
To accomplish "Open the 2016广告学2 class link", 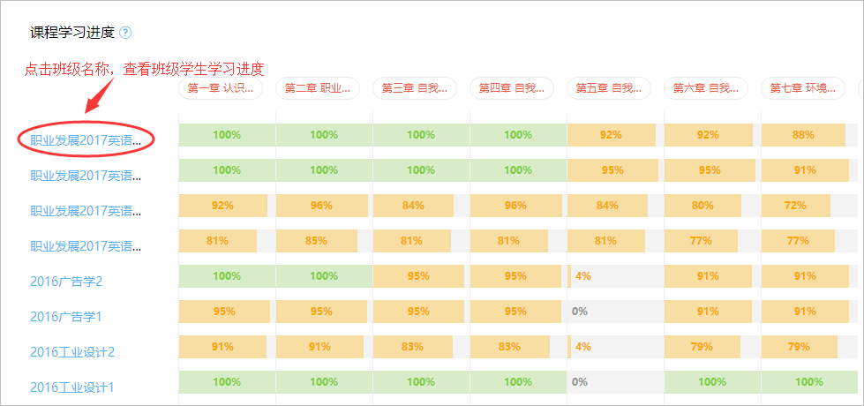I will click(66, 281).
